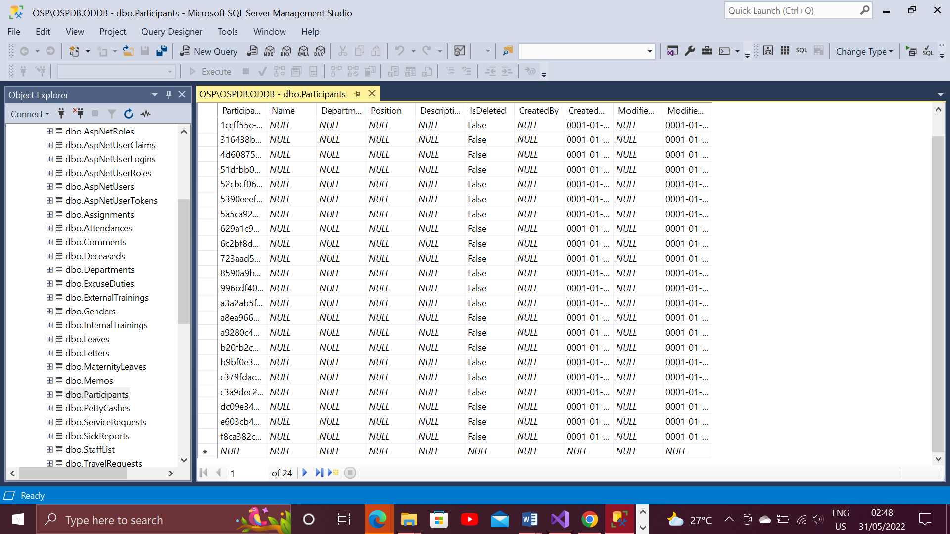Click the IsDeleted column header

[x=489, y=110]
